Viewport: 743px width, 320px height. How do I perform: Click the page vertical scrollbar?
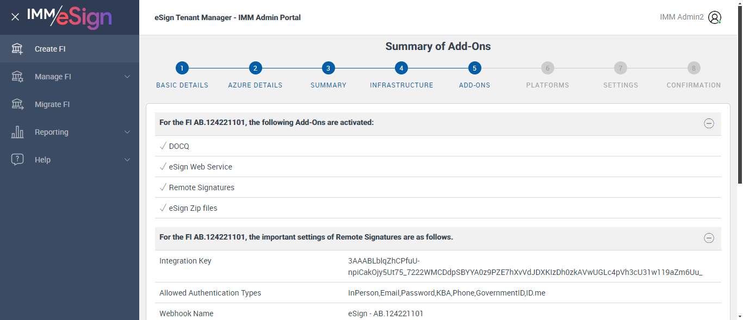tap(740, 109)
